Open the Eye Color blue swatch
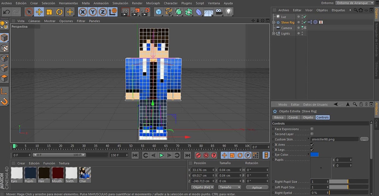The width and height of the screenshot is (379, 196). [x=315, y=155]
